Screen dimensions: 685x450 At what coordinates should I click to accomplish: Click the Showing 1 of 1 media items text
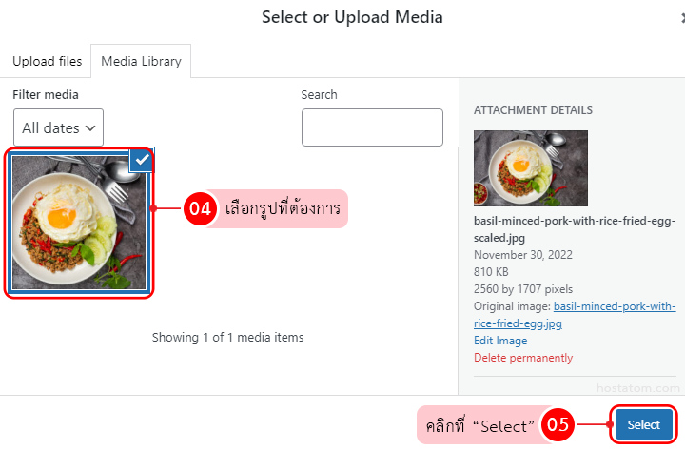[x=227, y=338]
